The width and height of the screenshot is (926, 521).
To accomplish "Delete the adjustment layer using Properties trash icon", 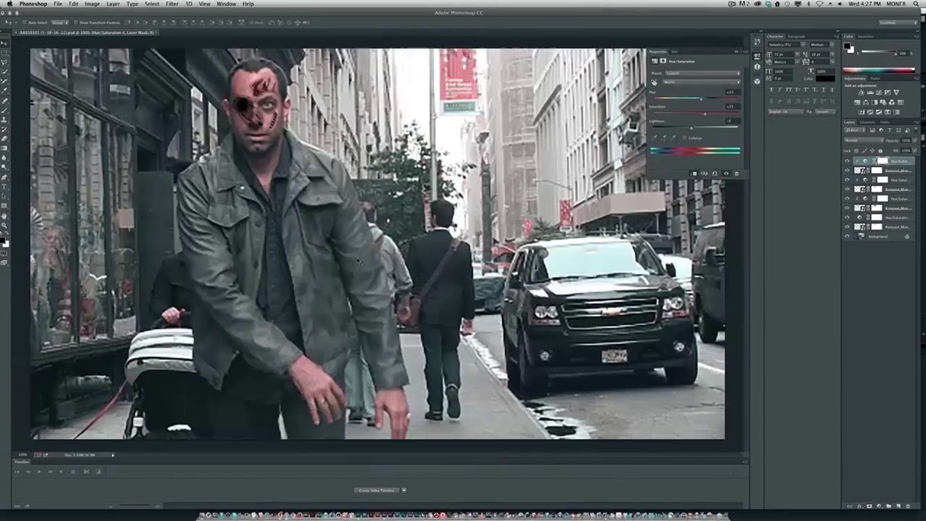I will coord(737,174).
